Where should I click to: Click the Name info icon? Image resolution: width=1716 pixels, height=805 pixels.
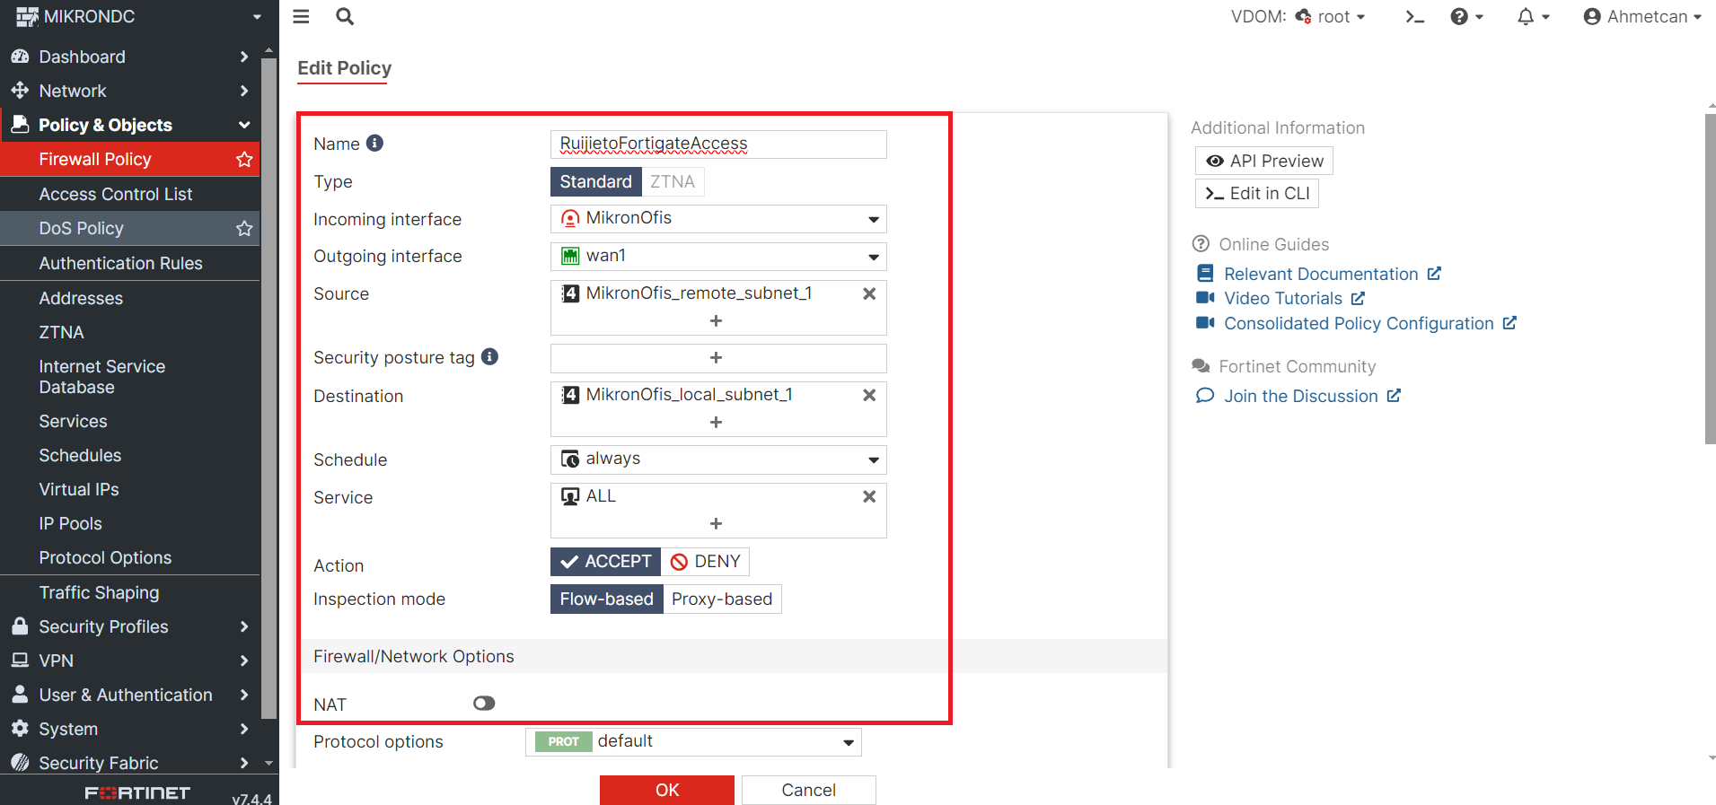375,143
